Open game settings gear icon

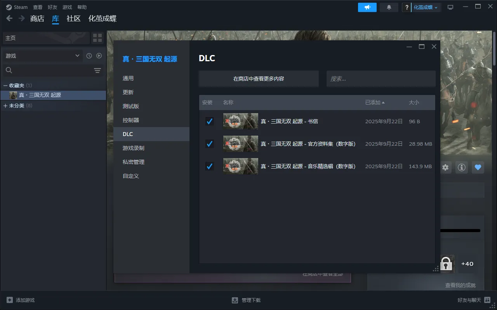(445, 167)
